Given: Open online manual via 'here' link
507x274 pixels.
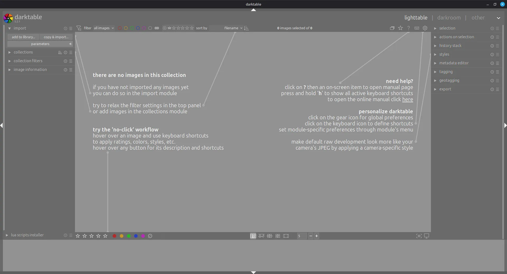Looking at the screenshot, I should coord(407,99).
